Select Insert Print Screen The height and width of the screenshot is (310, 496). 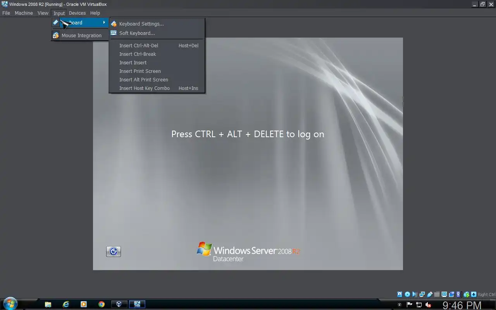click(x=157, y=71)
